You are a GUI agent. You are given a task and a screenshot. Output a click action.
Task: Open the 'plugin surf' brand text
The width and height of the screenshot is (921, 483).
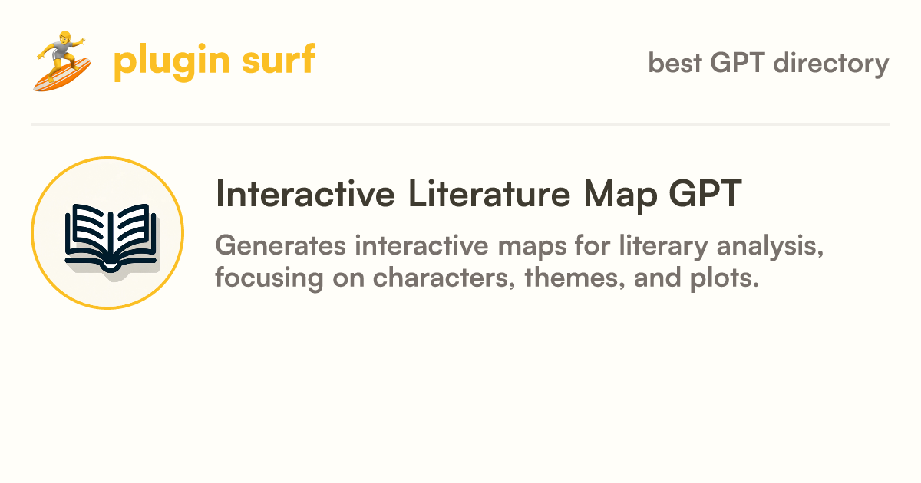[x=214, y=61]
